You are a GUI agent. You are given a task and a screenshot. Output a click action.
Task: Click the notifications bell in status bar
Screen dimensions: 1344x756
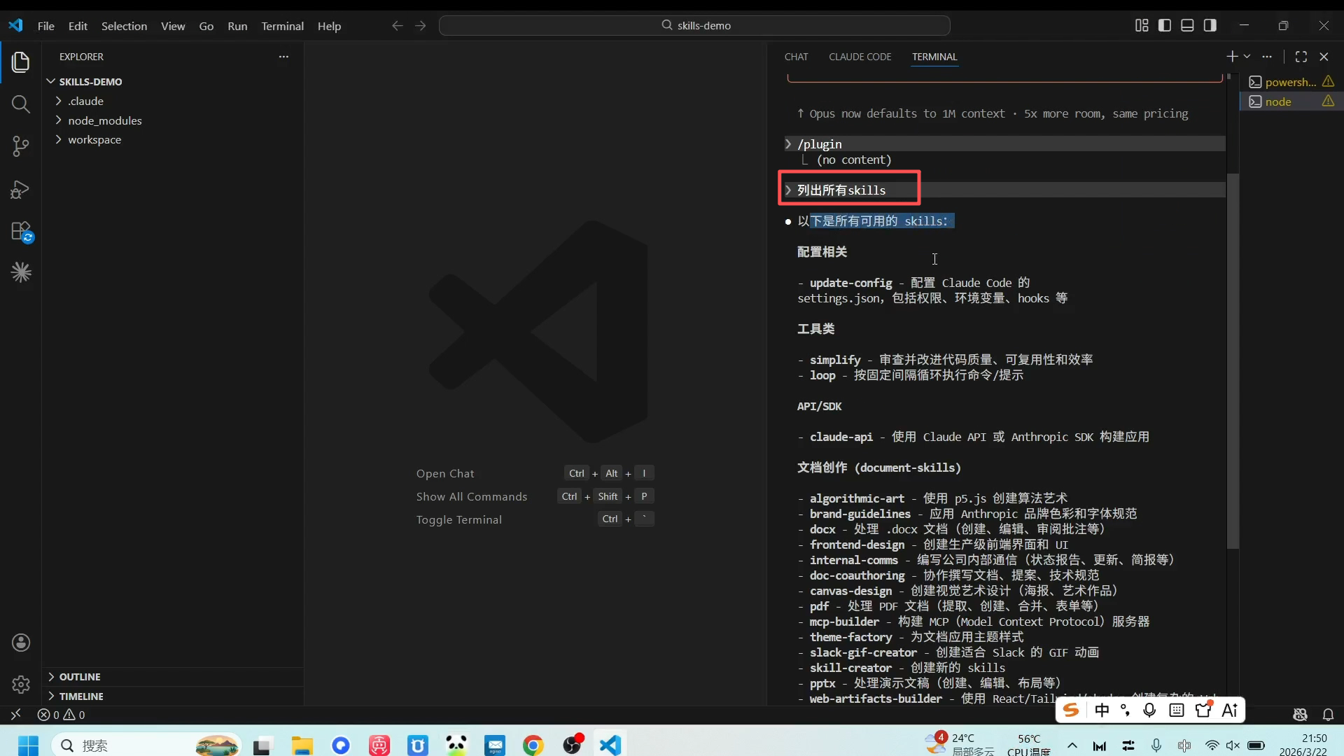(x=1328, y=715)
